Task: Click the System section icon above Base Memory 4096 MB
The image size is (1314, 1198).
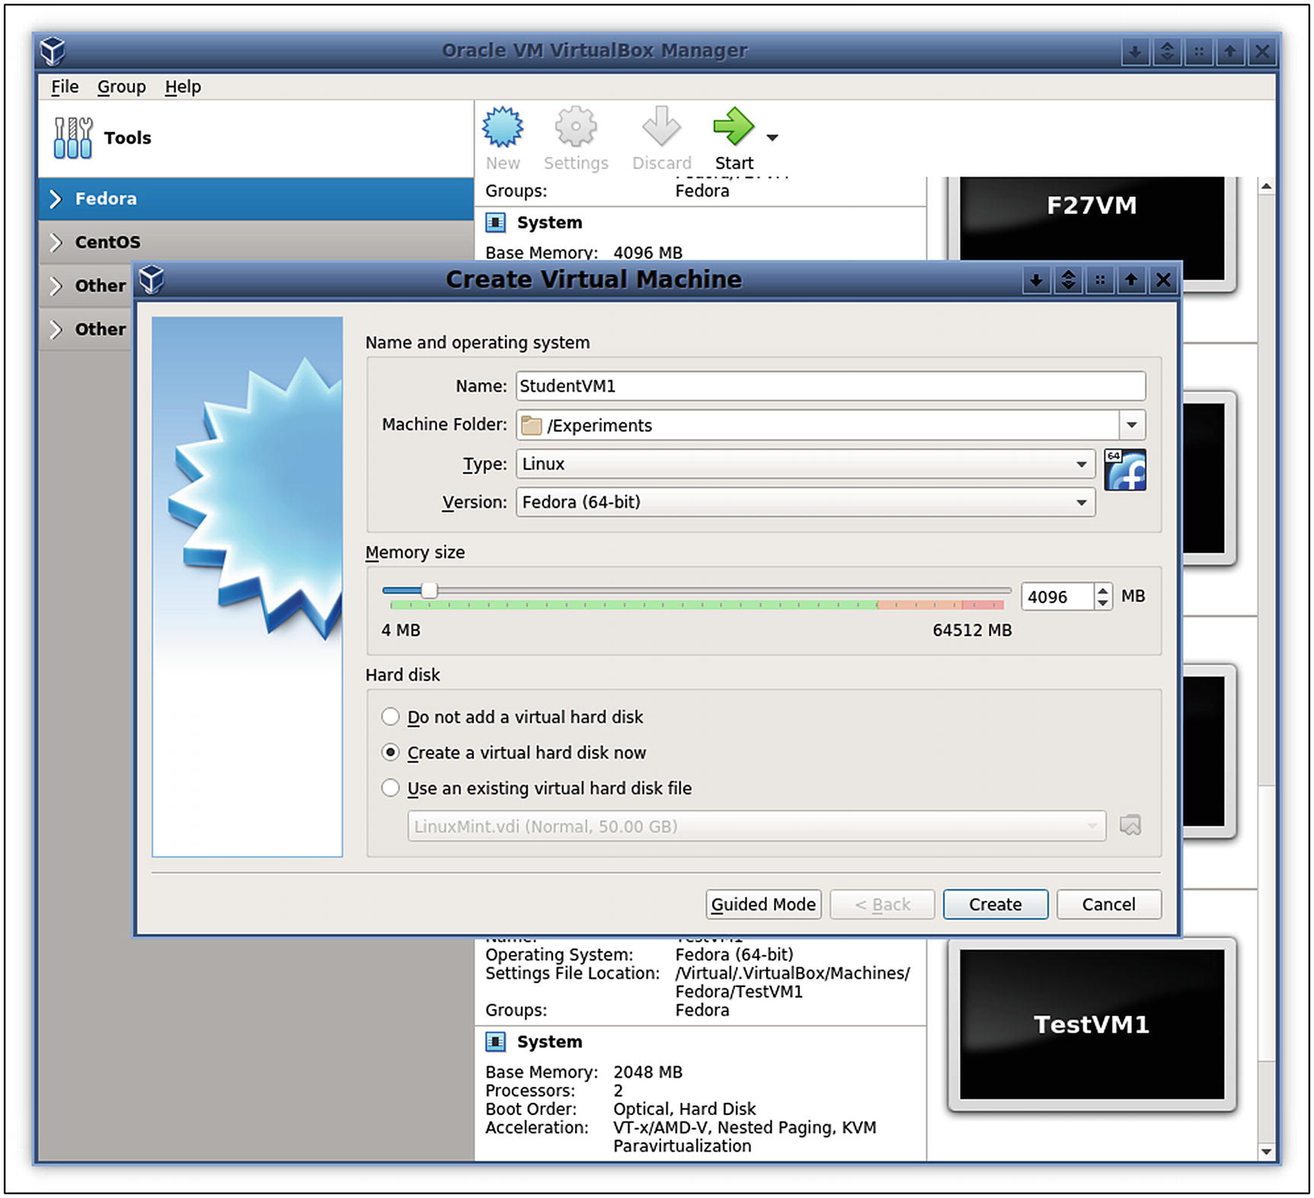Action: tap(495, 222)
